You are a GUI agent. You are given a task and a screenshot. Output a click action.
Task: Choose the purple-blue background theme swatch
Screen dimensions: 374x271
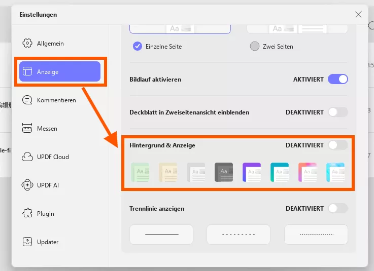252,172
